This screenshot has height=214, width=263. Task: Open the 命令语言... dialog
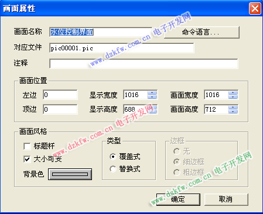click(201, 32)
